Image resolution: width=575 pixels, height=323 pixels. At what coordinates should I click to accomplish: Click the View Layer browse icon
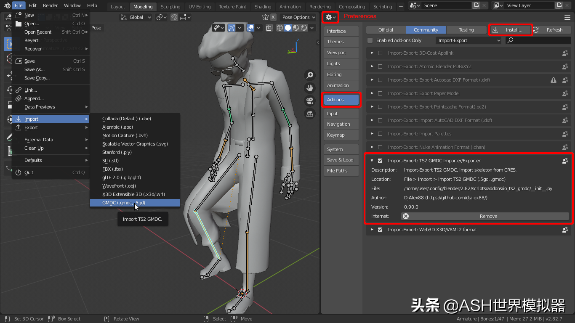(498, 5)
